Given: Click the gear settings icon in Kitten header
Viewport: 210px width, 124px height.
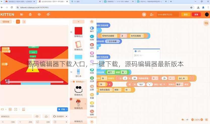Looking at the screenshot, I should pyautogui.click(x=48, y=14).
